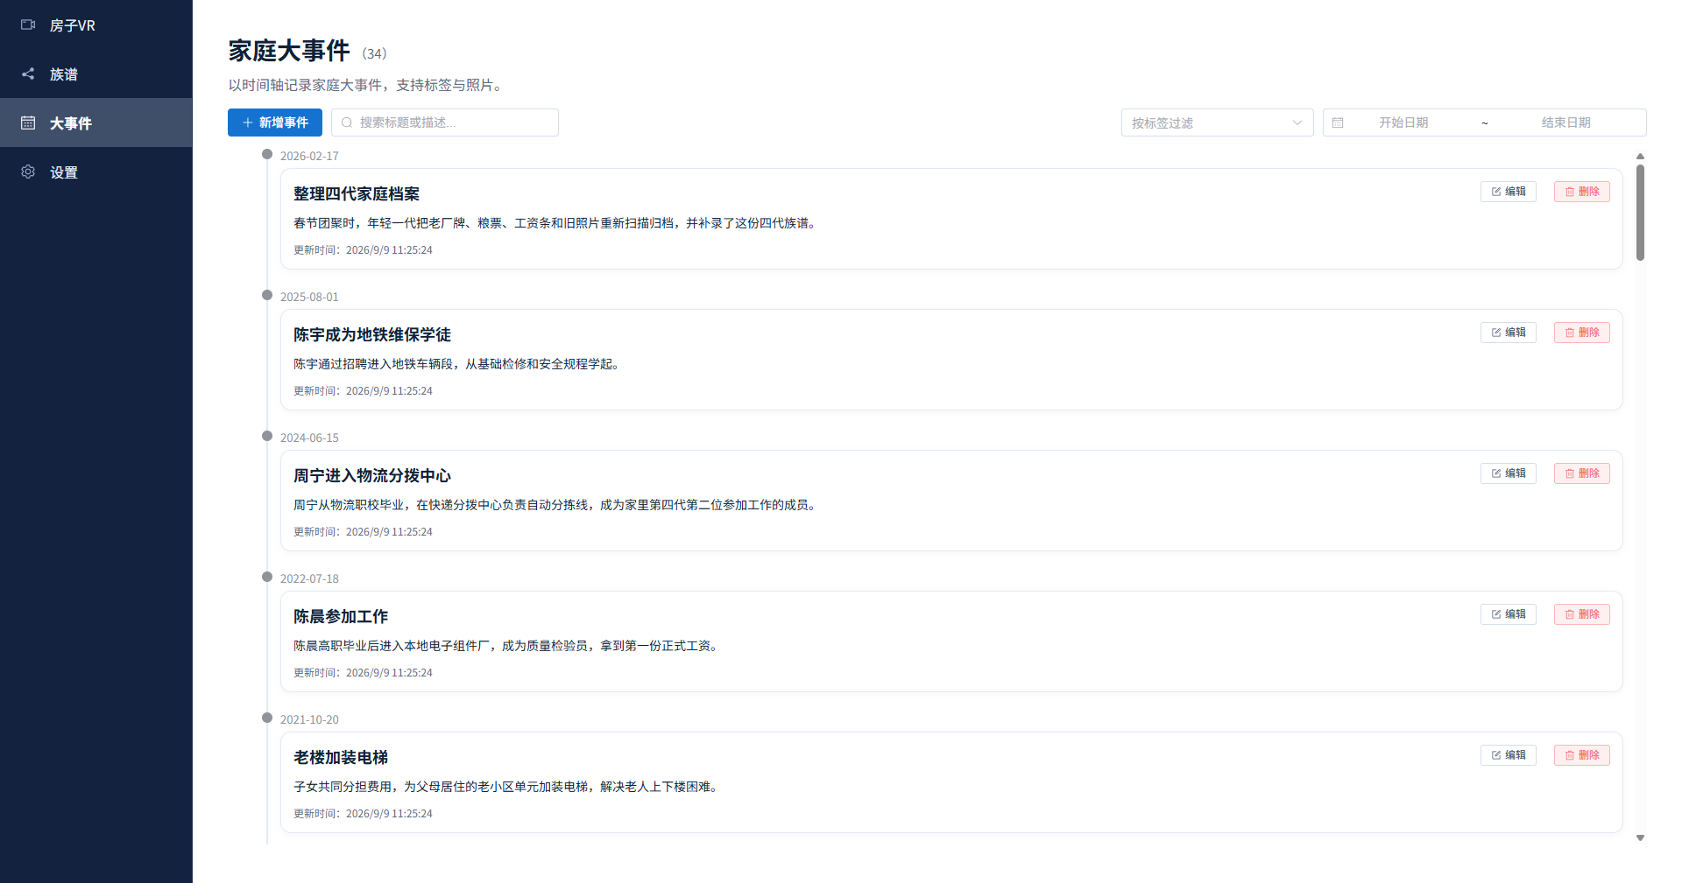Viewport: 1682px width, 883px height.
Task: Click the scrollbar up arrow
Action: point(1640,157)
